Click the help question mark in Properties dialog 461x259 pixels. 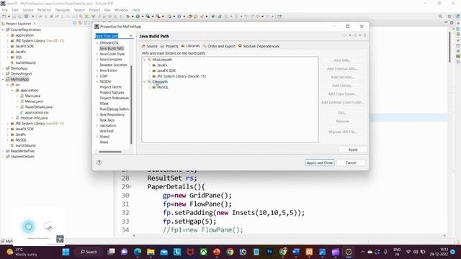[x=99, y=163]
